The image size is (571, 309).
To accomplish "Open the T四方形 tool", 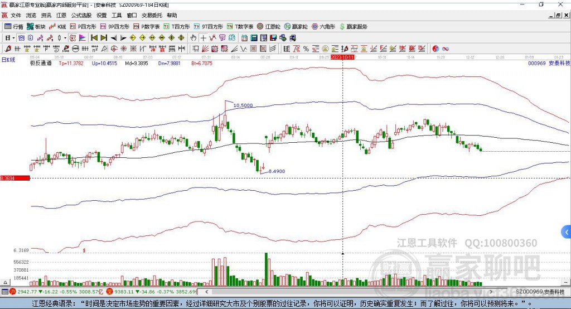I will click(x=177, y=27).
